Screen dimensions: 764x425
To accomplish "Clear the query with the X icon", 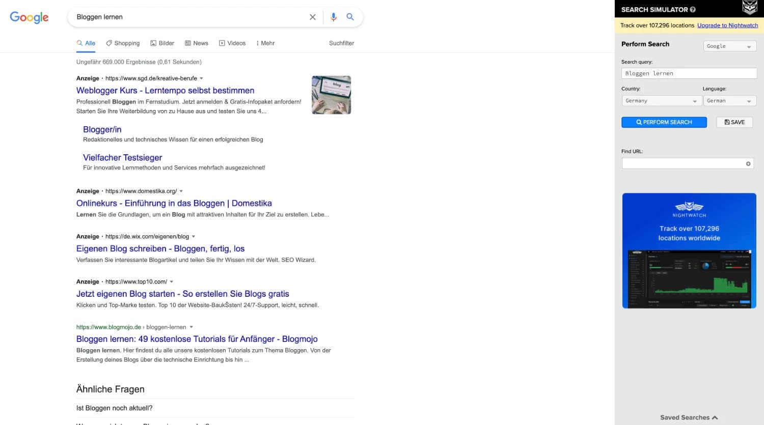I will pos(312,17).
